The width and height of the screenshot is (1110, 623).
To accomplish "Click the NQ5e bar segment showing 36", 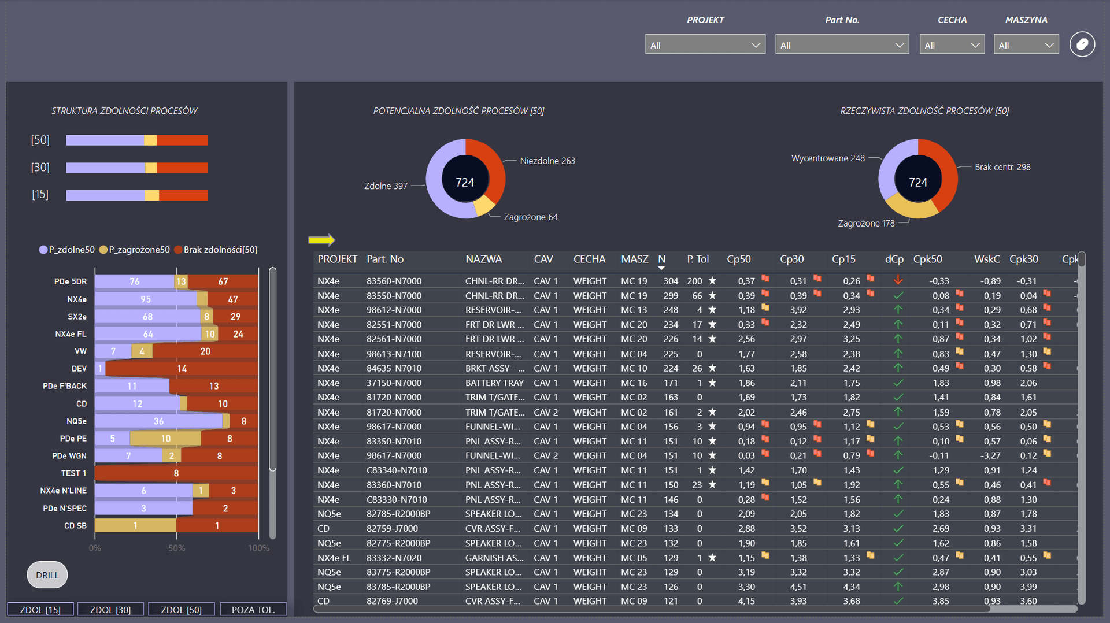I will click(158, 421).
